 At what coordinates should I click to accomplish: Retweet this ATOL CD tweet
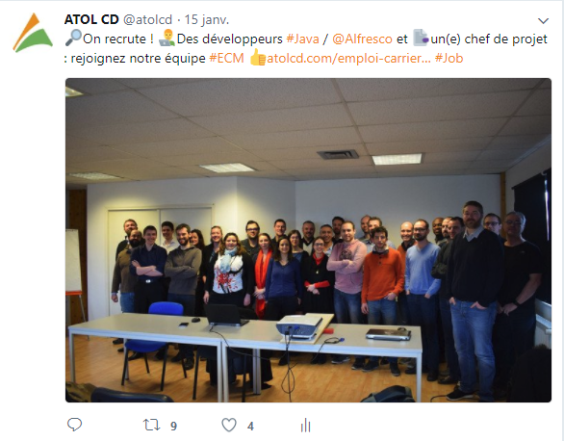point(151,425)
